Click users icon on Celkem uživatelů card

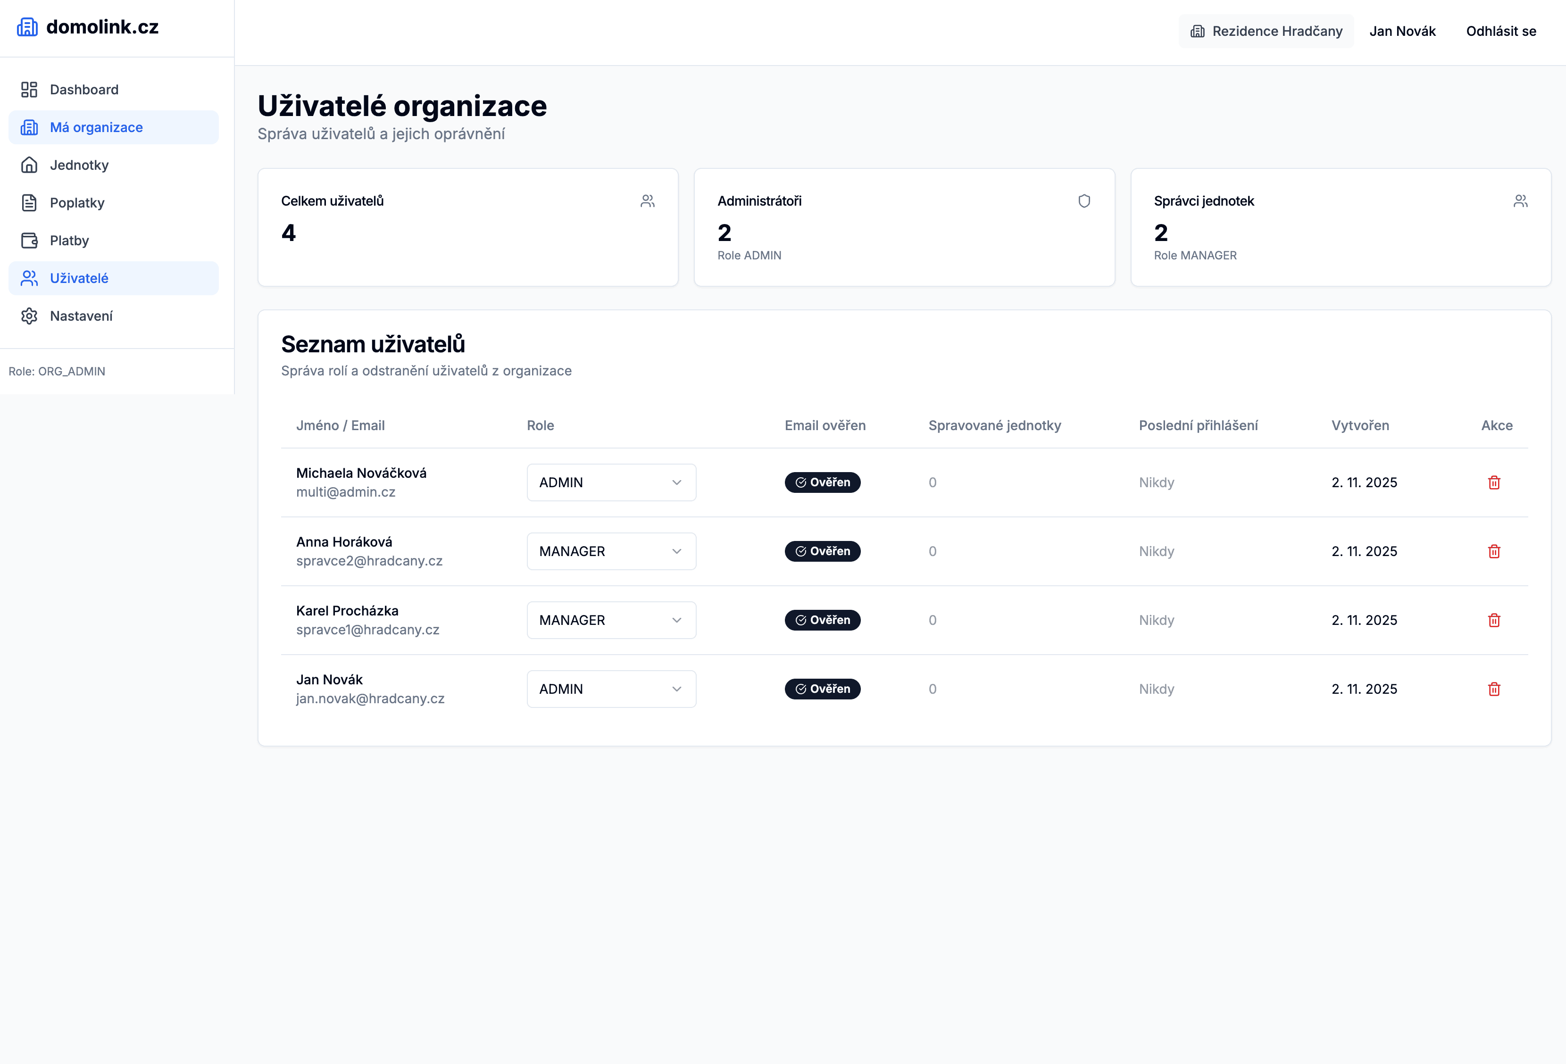(x=647, y=201)
